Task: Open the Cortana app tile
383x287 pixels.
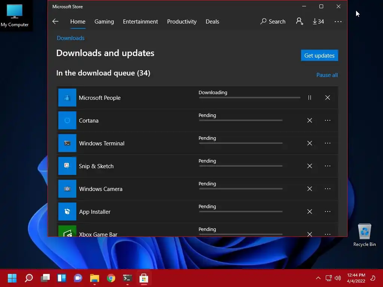Action: 67,120
